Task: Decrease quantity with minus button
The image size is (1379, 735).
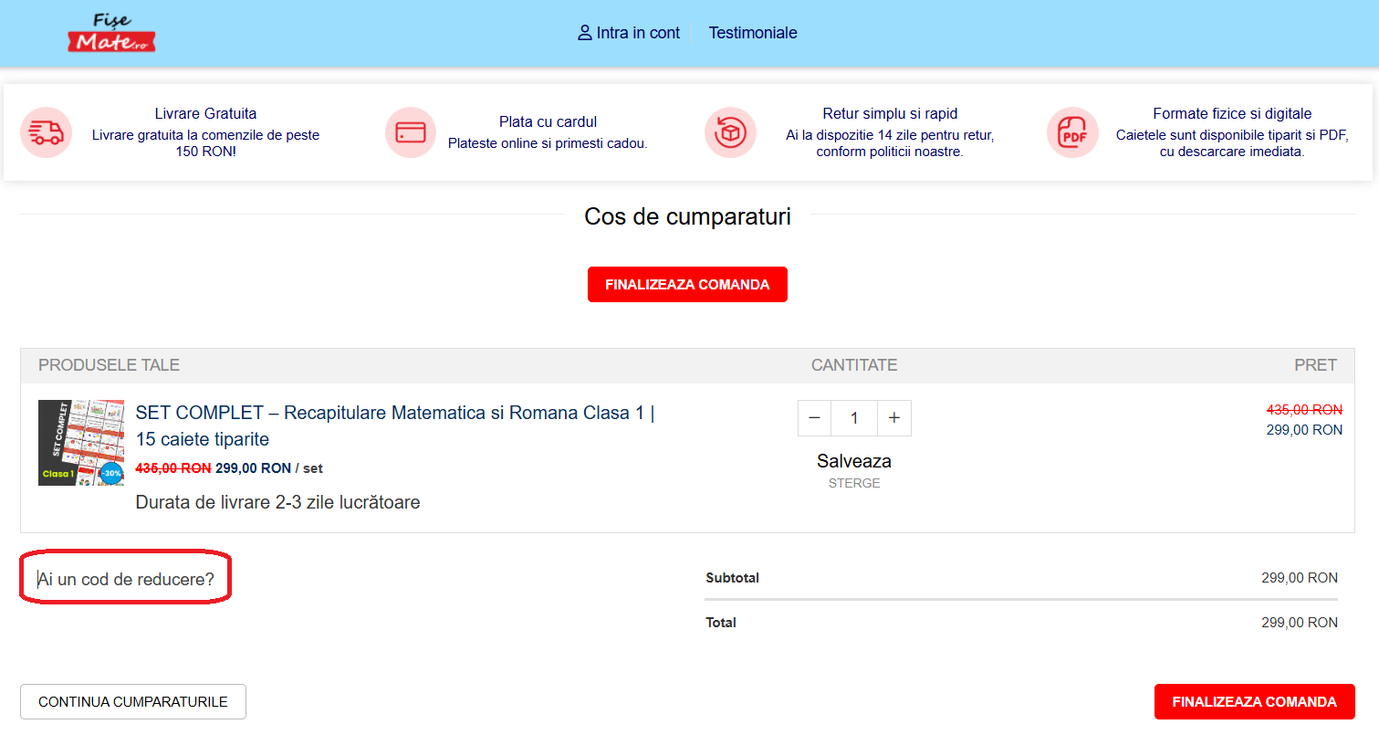Action: (x=814, y=418)
